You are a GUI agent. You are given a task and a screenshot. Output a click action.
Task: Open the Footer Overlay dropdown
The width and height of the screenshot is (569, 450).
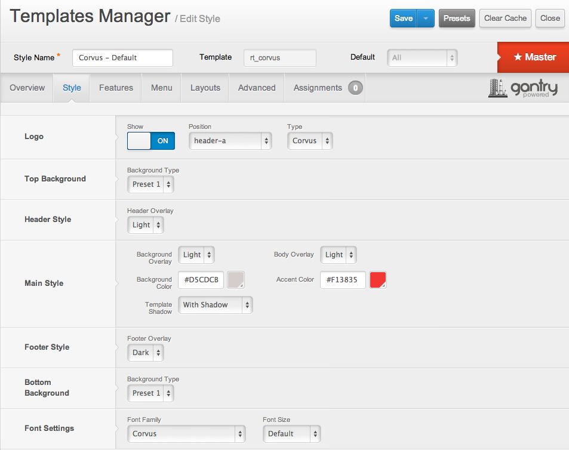[x=146, y=353]
